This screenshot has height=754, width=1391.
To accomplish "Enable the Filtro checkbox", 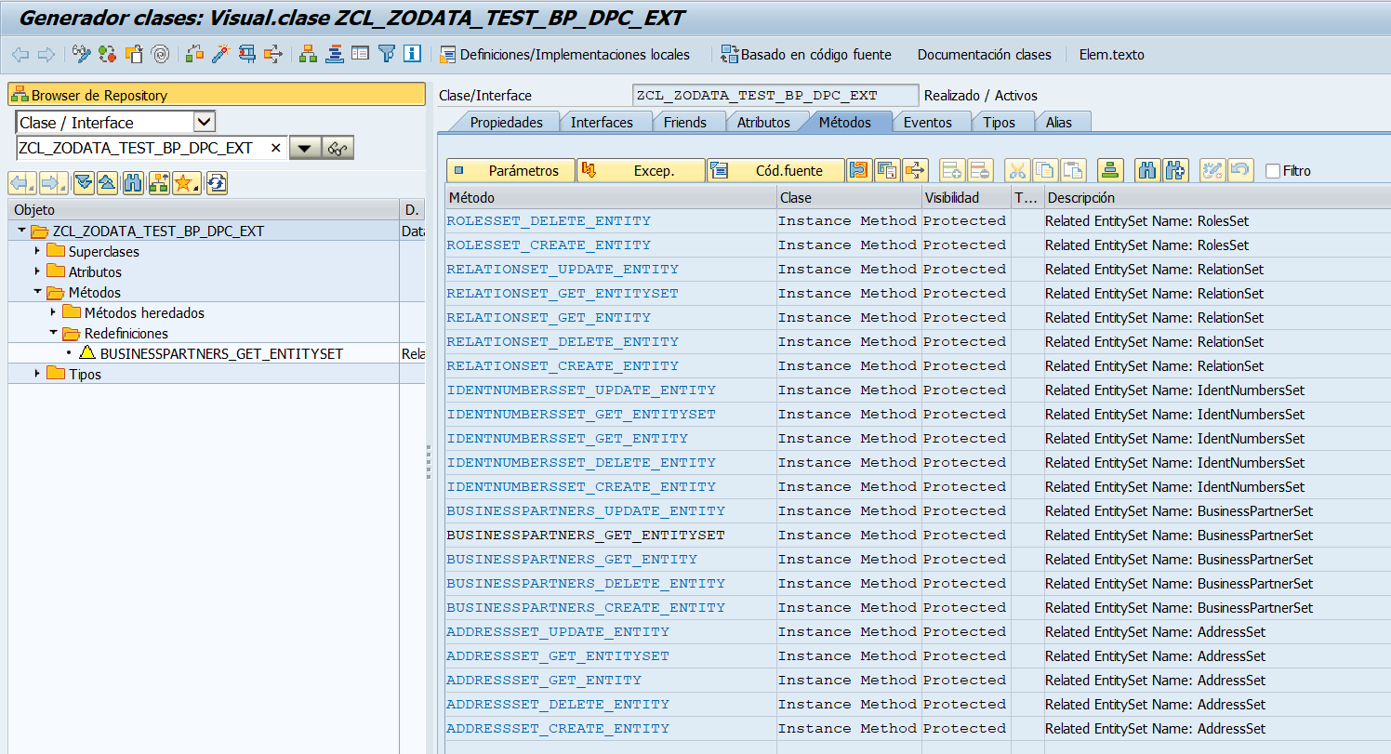I will coord(1273,171).
